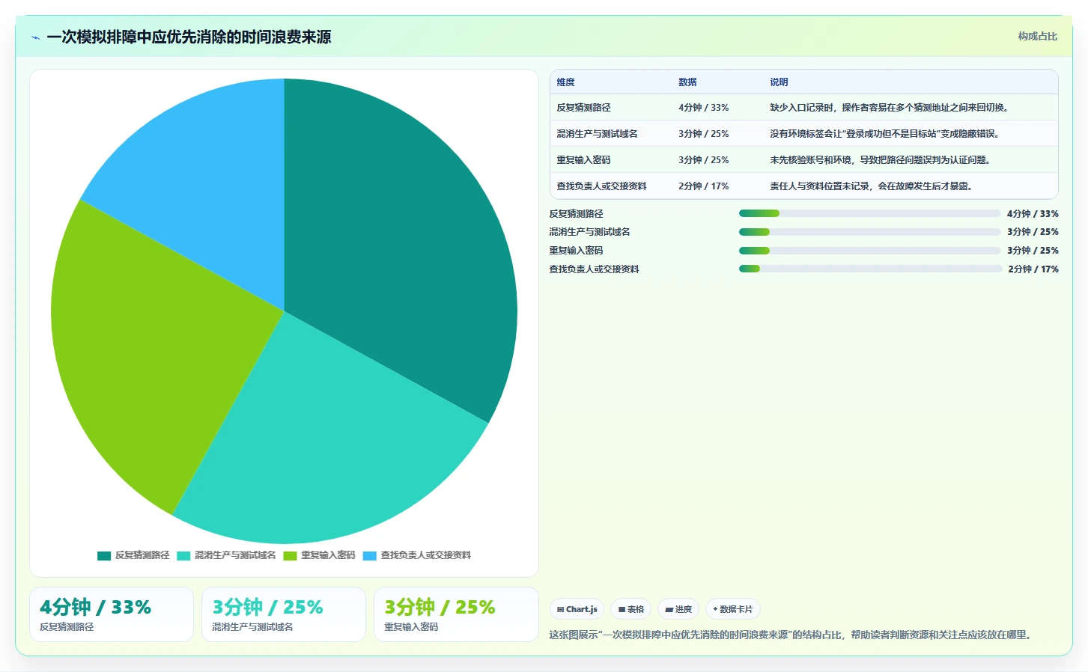Toggle the 重复输入密码 legend label

click(328, 555)
